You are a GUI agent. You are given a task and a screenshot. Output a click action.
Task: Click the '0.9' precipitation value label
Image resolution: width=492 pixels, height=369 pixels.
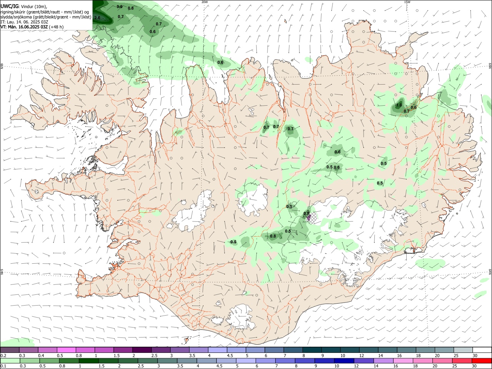click(120, 7)
